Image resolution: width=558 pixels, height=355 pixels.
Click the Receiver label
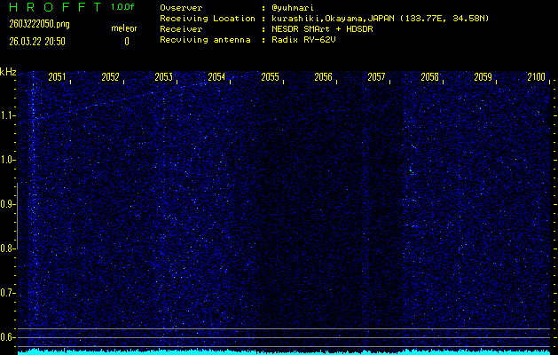(181, 29)
